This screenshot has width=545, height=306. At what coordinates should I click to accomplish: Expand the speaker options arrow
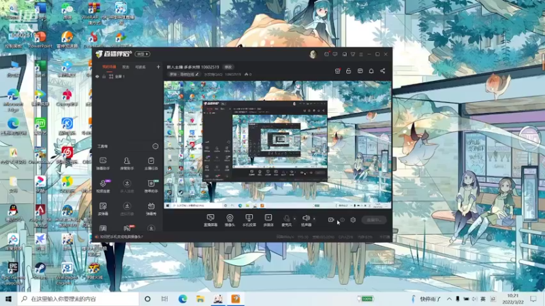click(x=314, y=218)
